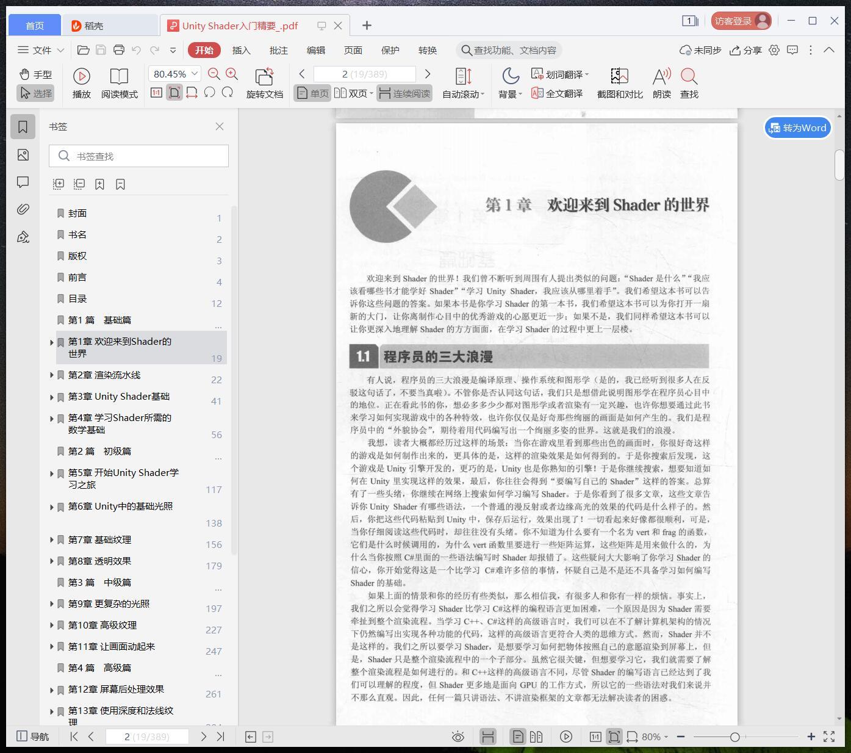Click the ribbon page number field

click(x=364, y=74)
